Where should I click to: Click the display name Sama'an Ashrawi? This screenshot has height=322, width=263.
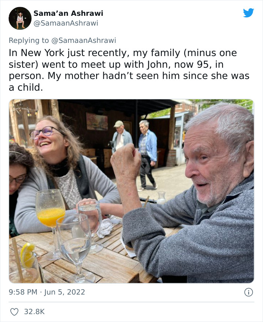[x=68, y=13]
